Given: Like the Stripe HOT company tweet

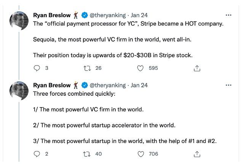Looking at the screenshot, I should (140, 68).
